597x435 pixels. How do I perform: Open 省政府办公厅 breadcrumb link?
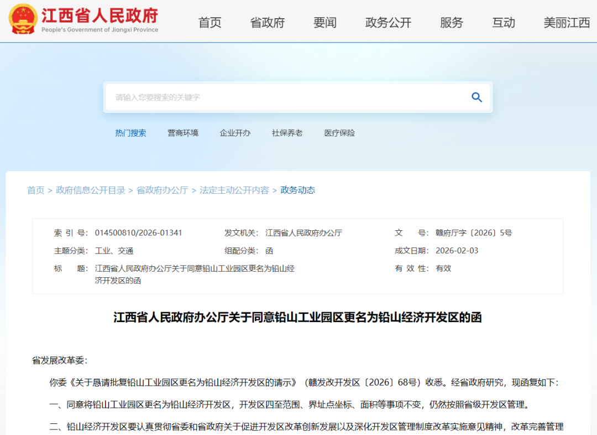point(162,190)
